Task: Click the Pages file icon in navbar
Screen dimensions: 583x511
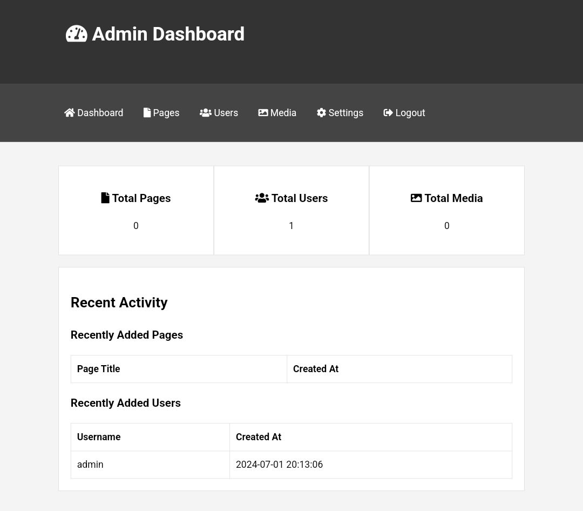Action: (x=147, y=112)
